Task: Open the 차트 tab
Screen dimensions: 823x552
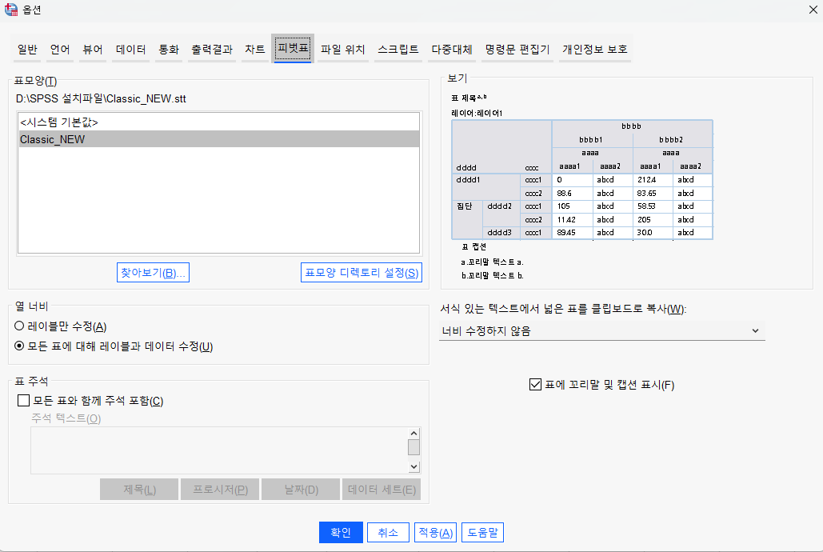Action: point(254,50)
